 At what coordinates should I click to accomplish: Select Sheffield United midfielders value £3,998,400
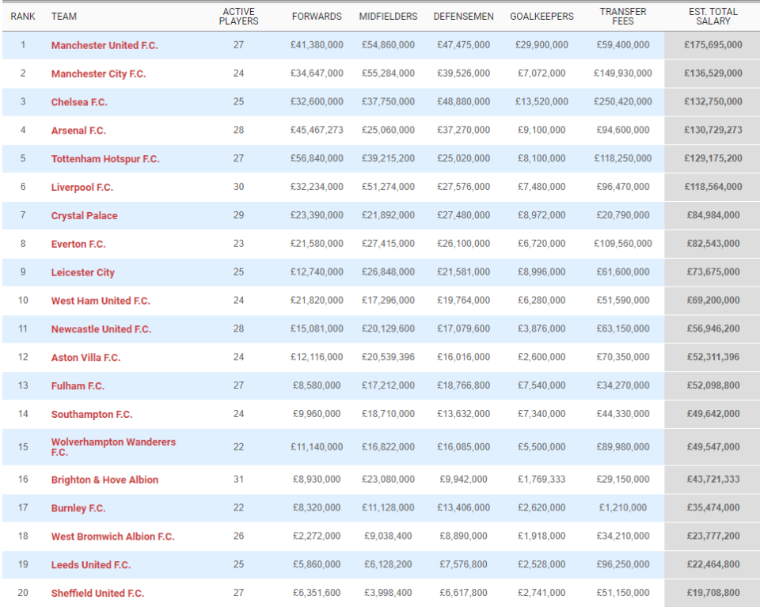point(388,593)
